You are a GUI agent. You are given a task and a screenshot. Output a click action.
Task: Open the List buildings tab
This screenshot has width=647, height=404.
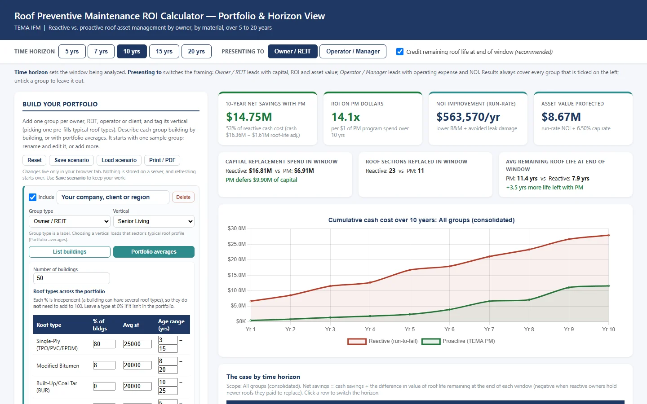pos(70,252)
